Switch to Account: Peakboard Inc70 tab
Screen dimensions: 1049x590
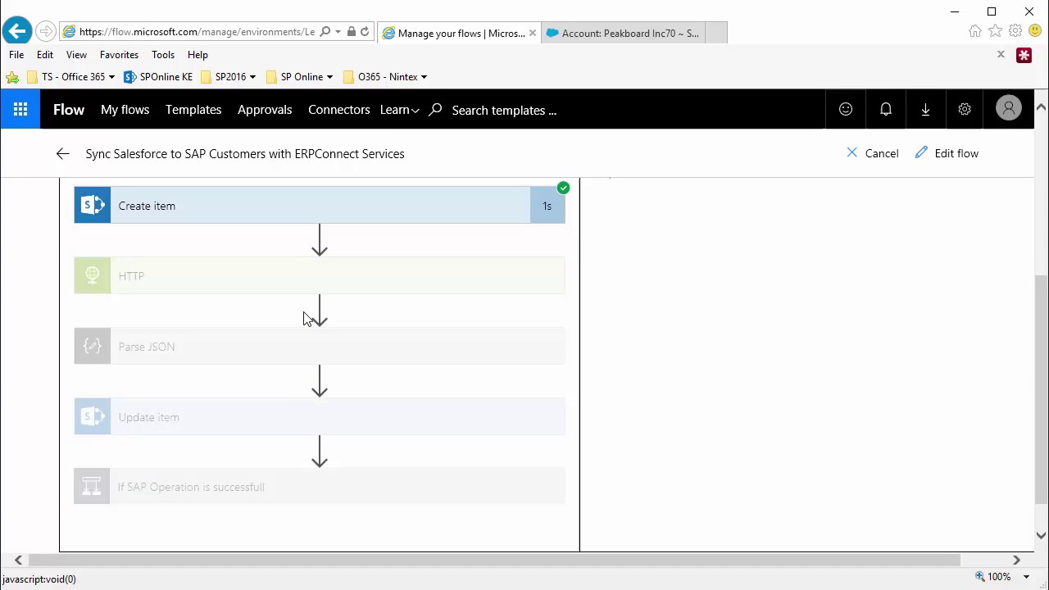click(x=623, y=33)
